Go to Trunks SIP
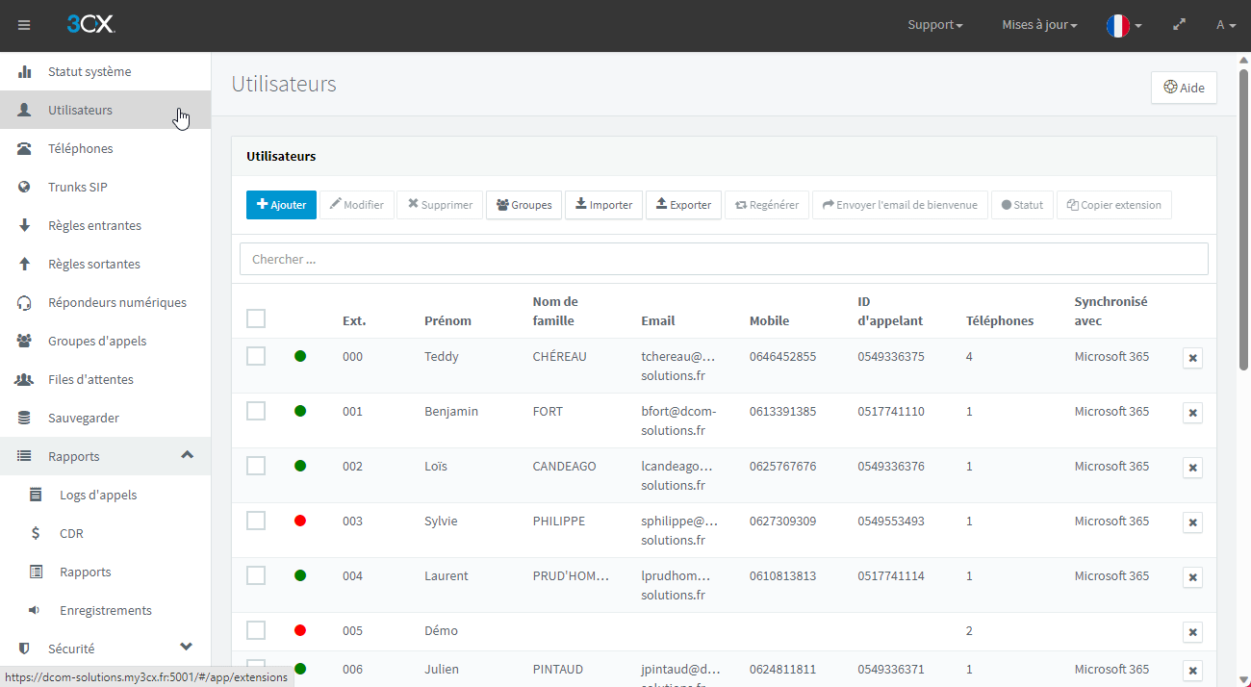Image resolution: width=1251 pixels, height=687 pixels. 106,187
